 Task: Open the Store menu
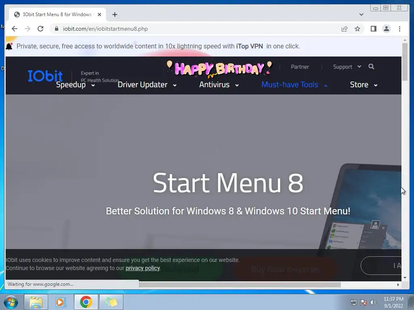359,85
